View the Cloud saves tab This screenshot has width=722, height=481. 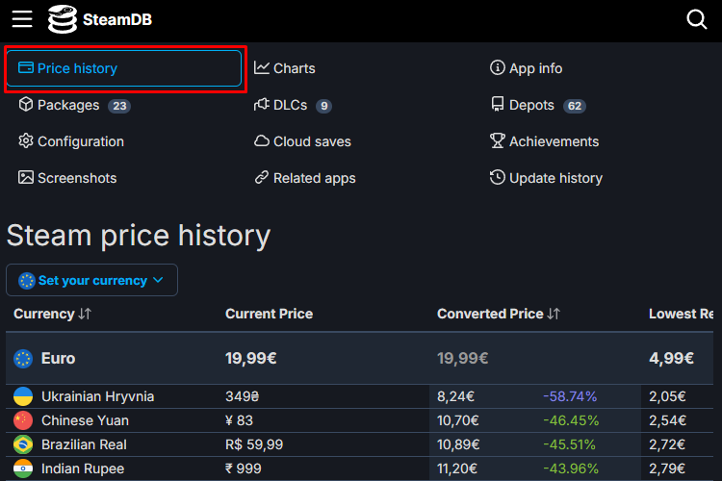tap(302, 141)
